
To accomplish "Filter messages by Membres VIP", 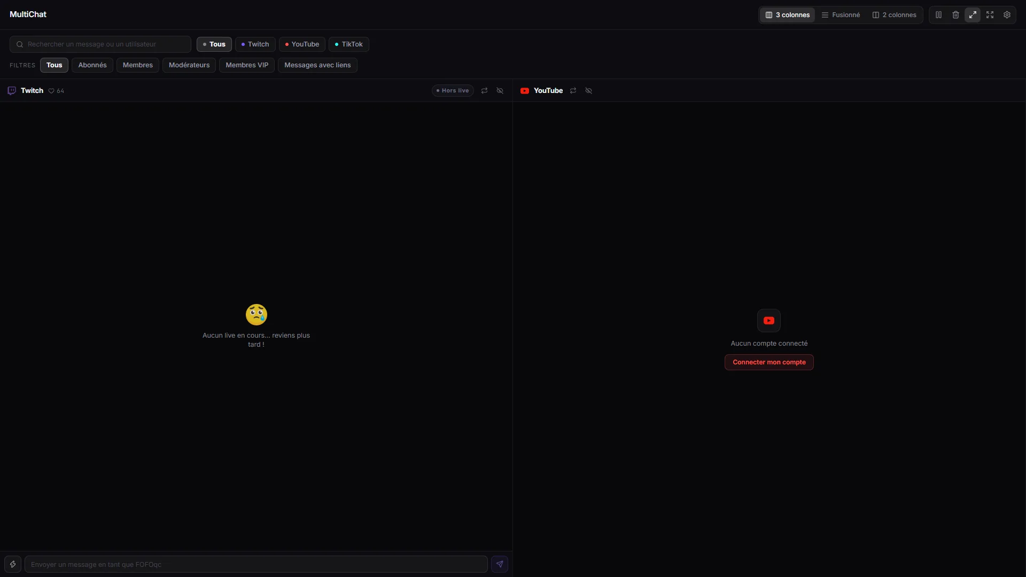I will (247, 65).
